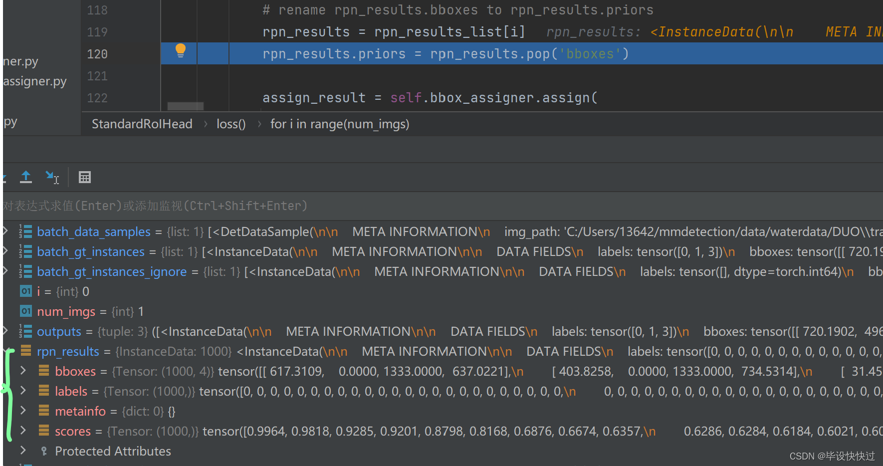Click the list type icon beside batch_data_samples
Image resolution: width=883 pixels, height=466 pixels.
point(24,232)
